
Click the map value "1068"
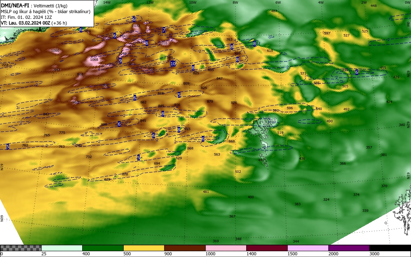(x=94, y=60)
